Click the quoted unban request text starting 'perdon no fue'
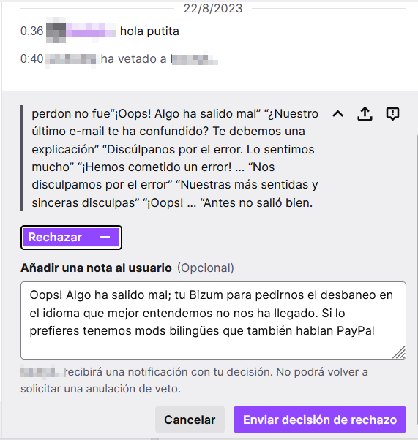This screenshot has height=440, width=418. pyautogui.click(x=175, y=158)
